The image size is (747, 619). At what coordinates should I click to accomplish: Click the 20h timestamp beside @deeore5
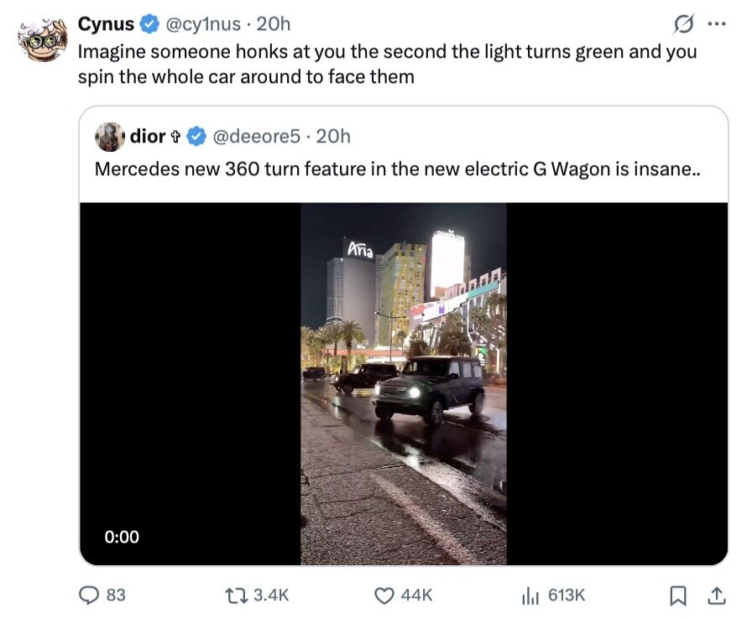334,136
